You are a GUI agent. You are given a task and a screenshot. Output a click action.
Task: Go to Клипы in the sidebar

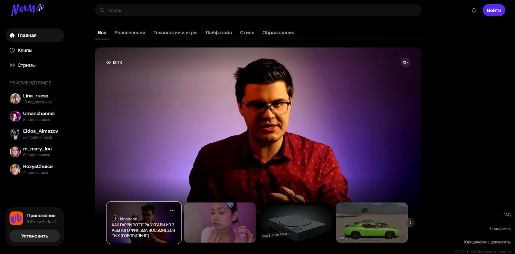tap(25, 50)
